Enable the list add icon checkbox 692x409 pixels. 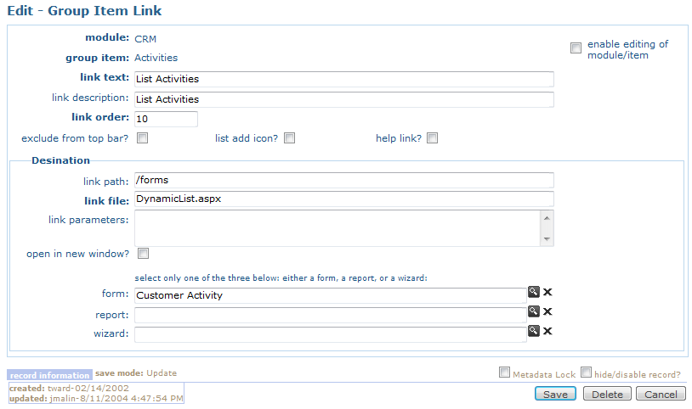[x=290, y=138]
